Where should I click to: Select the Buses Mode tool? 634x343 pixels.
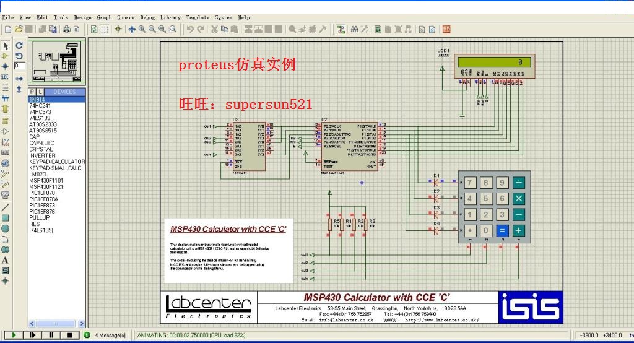pos(5,98)
